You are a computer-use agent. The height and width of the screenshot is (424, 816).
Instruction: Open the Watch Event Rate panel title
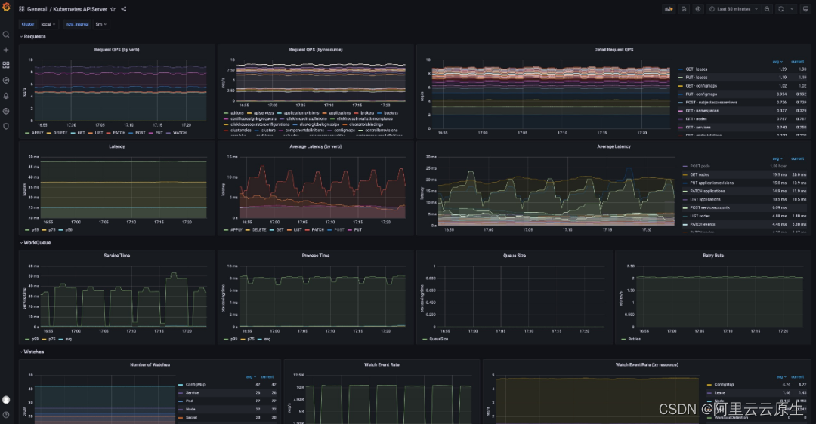pos(382,364)
